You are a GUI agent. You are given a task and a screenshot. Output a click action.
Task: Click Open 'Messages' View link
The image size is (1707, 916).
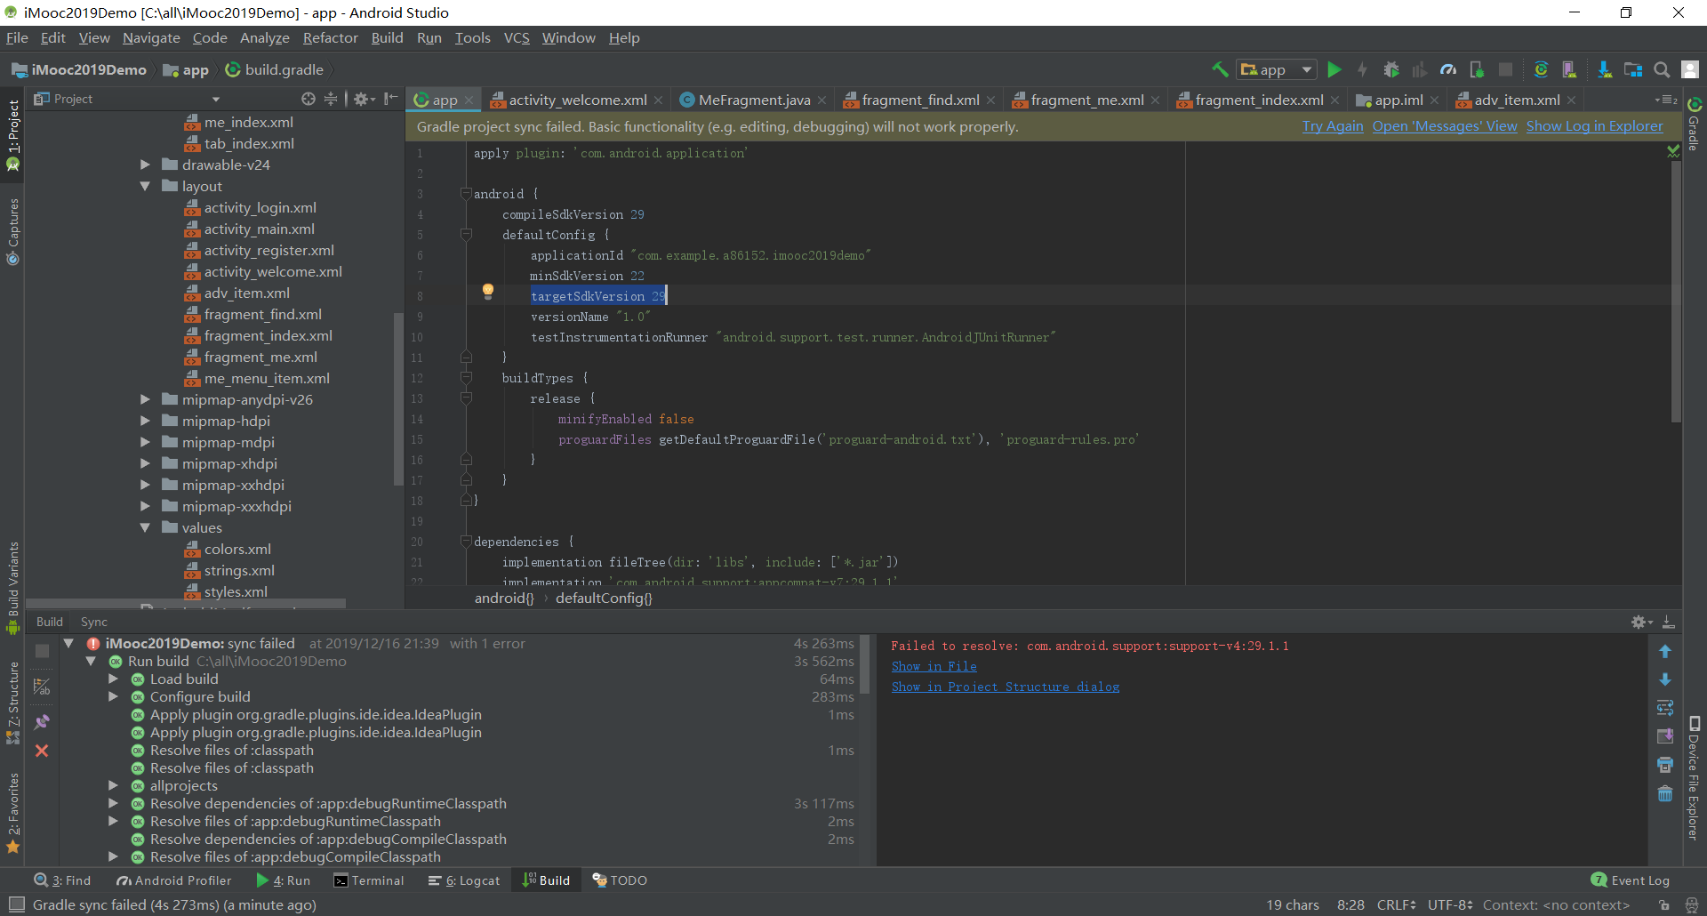tap(1445, 126)
